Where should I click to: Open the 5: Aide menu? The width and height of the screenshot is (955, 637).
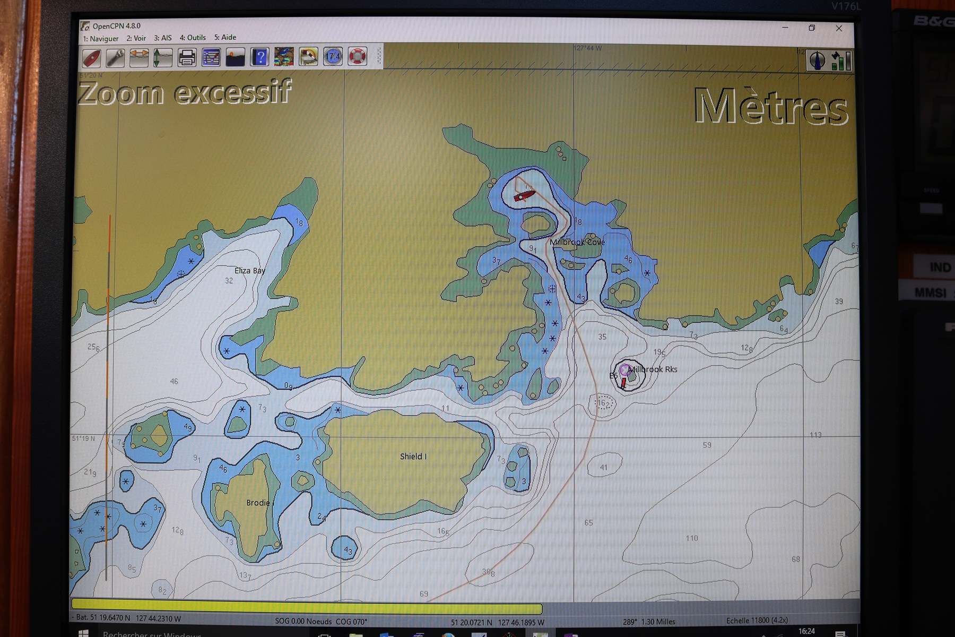coord(225,37)
